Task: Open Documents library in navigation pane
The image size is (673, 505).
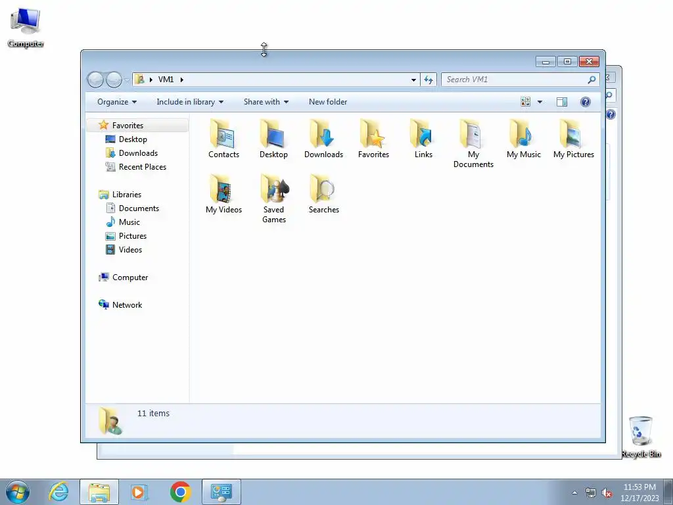Action: tap(139, 208)
